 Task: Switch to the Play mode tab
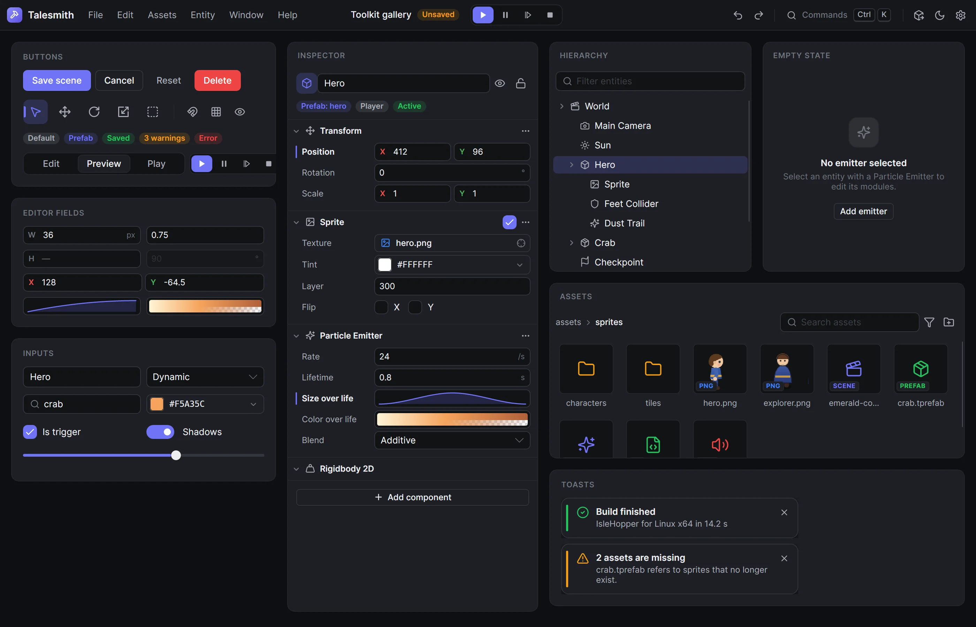pos(156,164)
